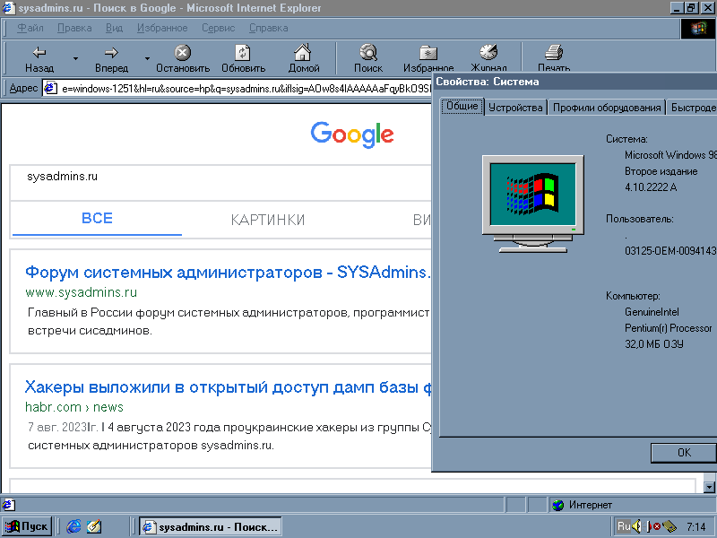Image resolution: width=717 pixels, height=538 pixels.
Task: Click the 'Пользователь:' label
Action: (639, 219)
